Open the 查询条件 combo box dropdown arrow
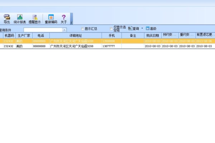 click(64, 30)
